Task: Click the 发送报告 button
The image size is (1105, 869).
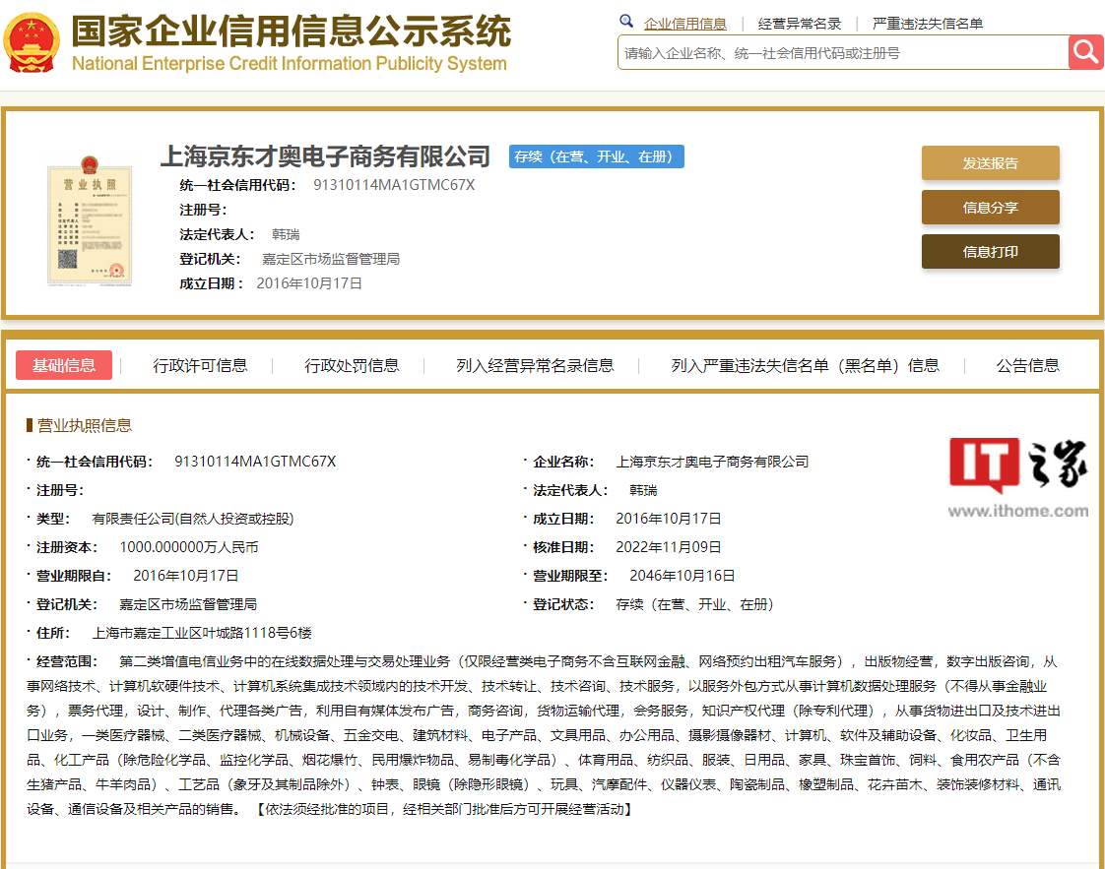Action: click(x=990, y=163)
